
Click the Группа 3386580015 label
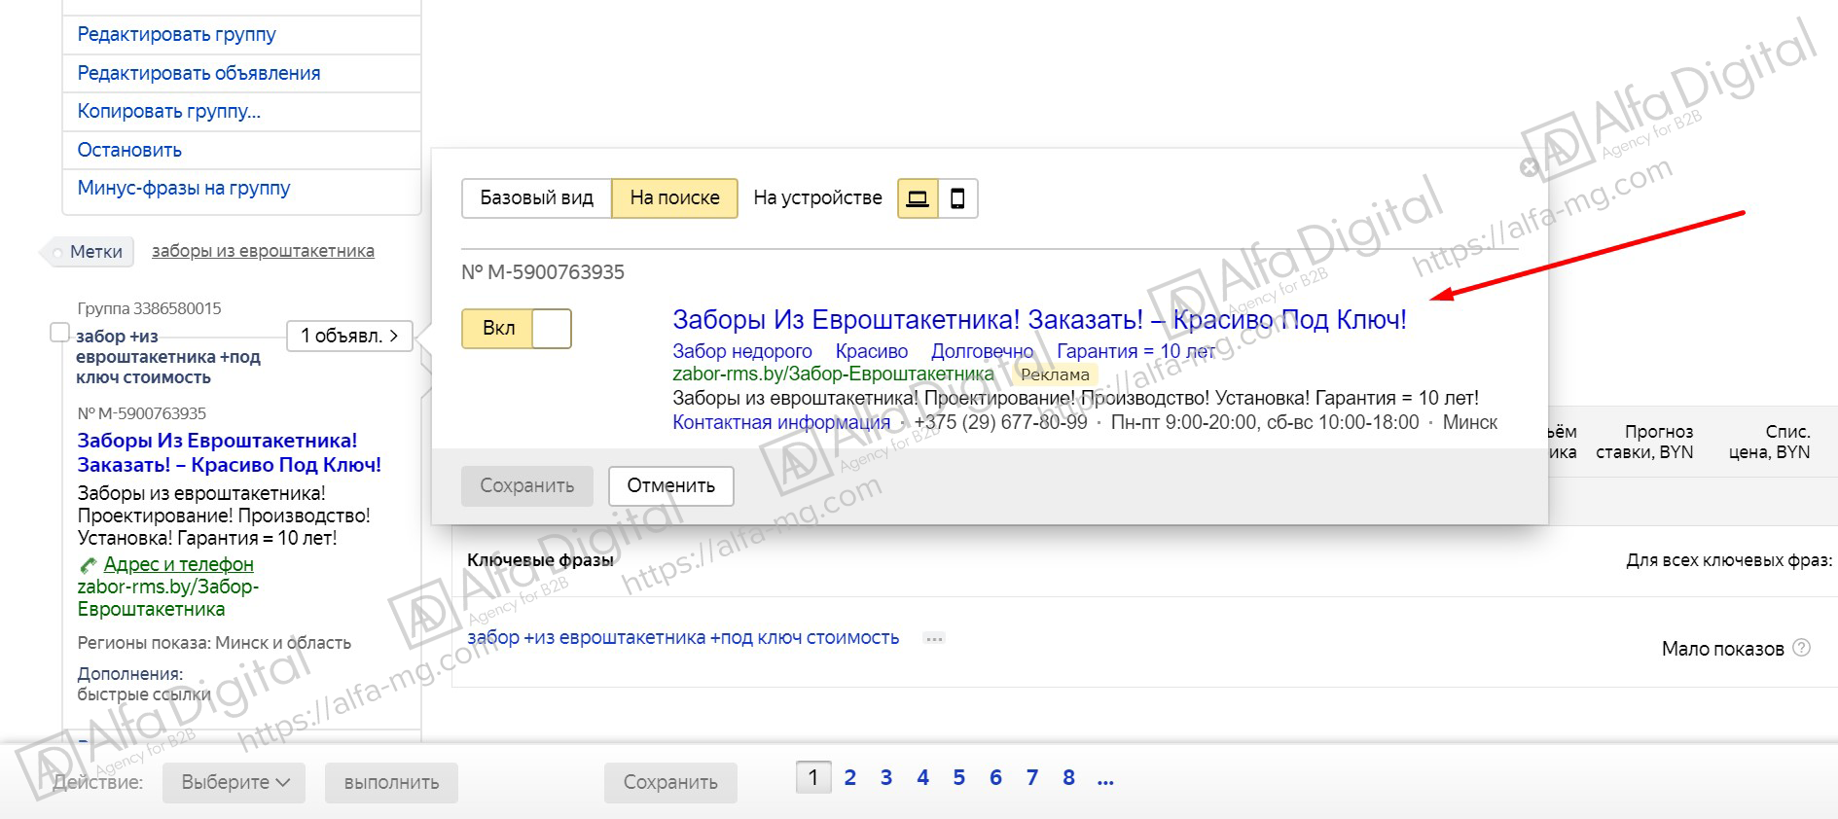click(149, 308)
